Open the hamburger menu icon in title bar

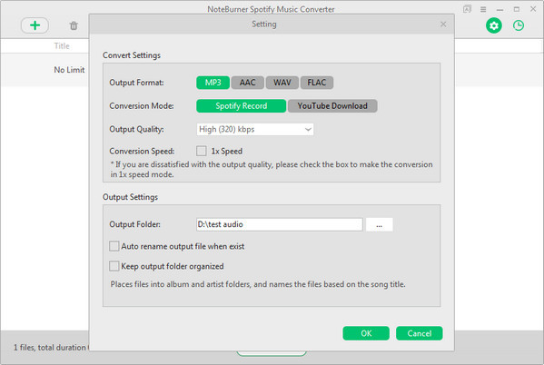click(483, 9)
